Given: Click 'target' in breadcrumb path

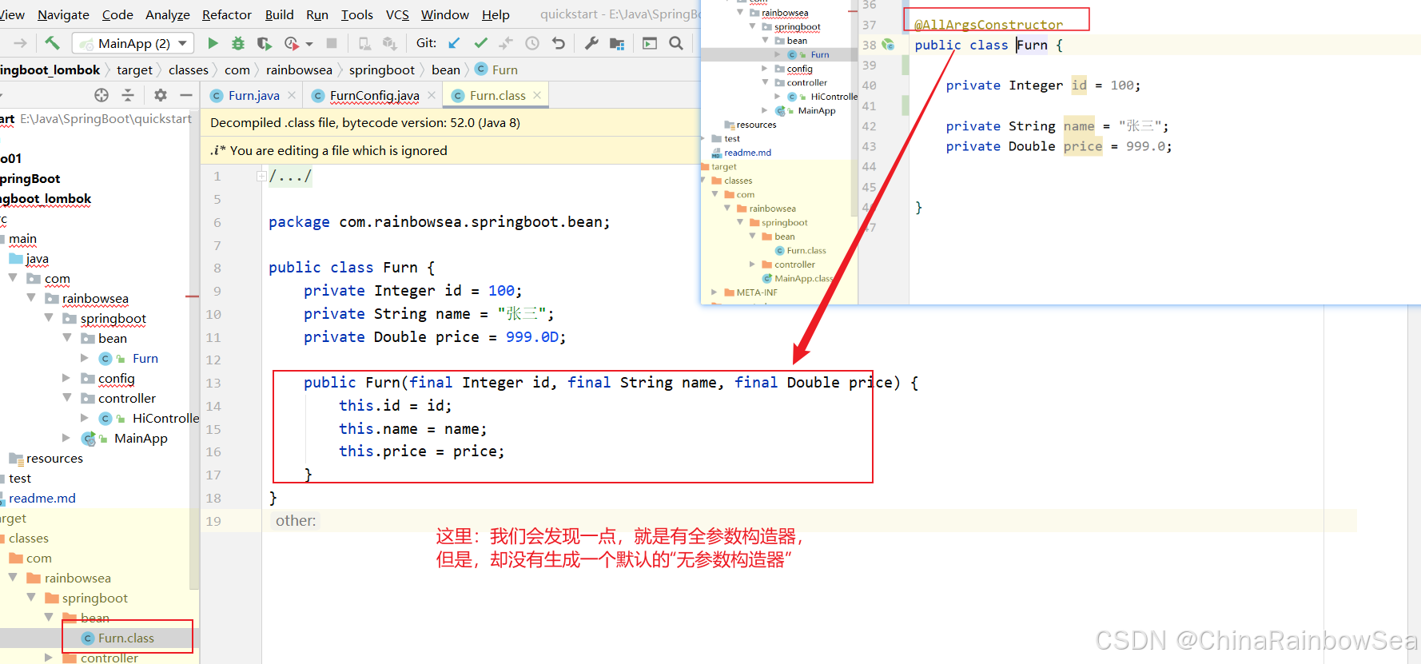Looking at the screenshot, I should pyautogui.click(x=134, y=70).
